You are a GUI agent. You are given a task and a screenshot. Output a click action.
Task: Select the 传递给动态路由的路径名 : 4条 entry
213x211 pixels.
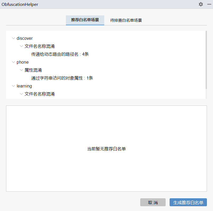(60, 54)
